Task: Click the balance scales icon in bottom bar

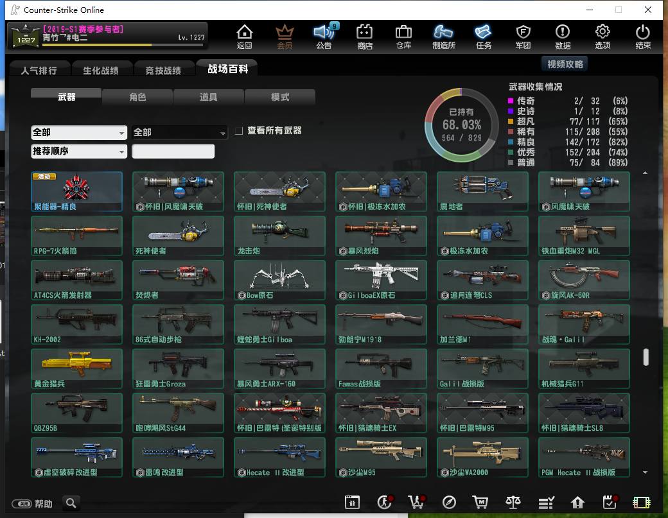Action: coord(513,503)
